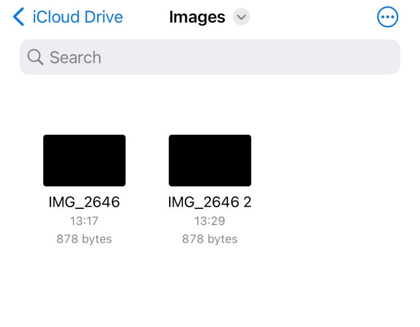This screenshot has width=420, height=327.
Task: Click 878 bytes size under IMG_2646 2
Action: pyautogui.click(x=210, y=239)
